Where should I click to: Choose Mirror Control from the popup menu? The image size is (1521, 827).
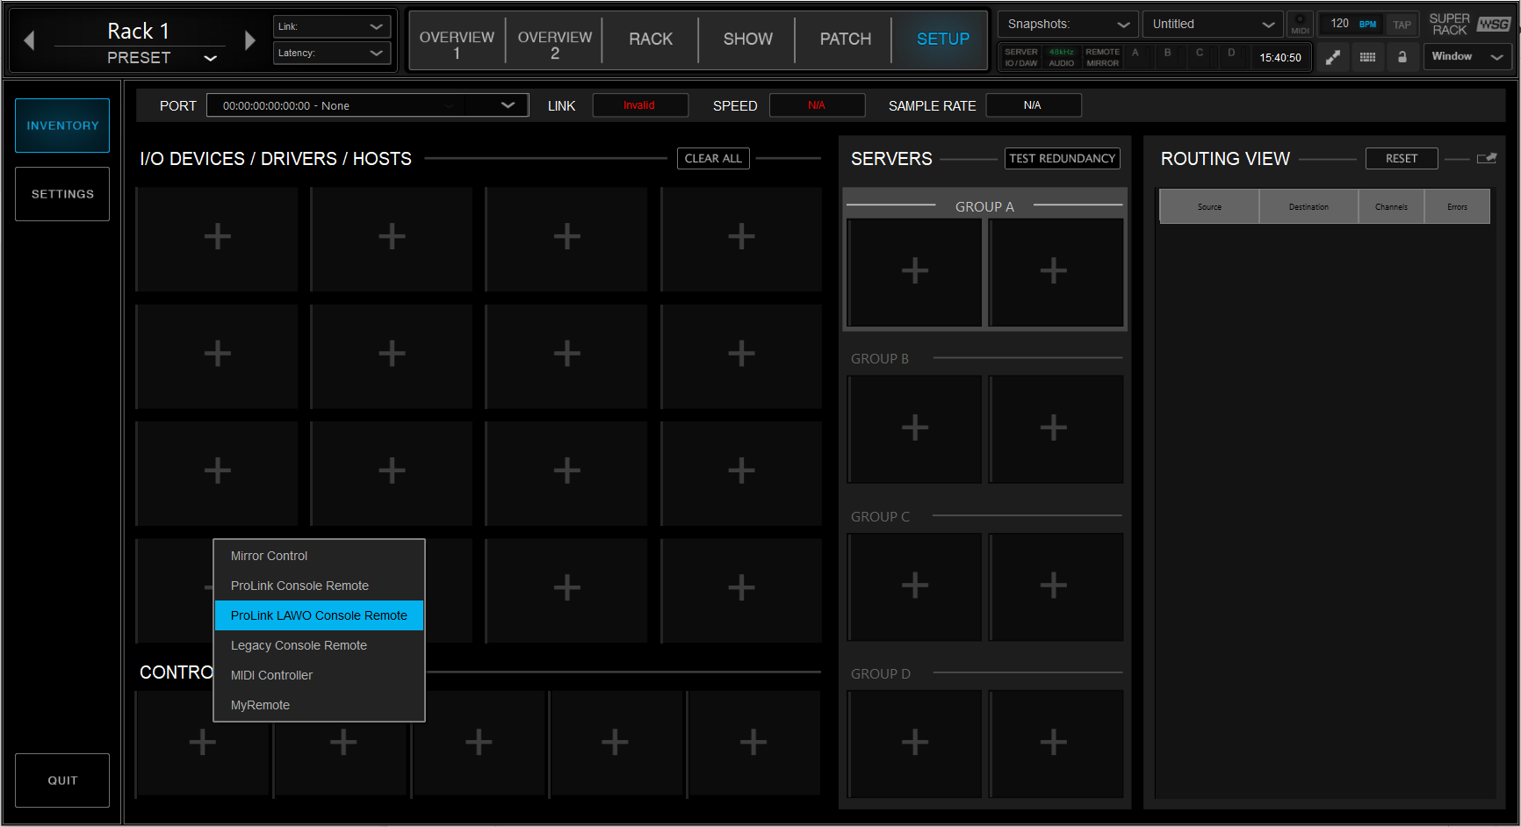[319, 556]
